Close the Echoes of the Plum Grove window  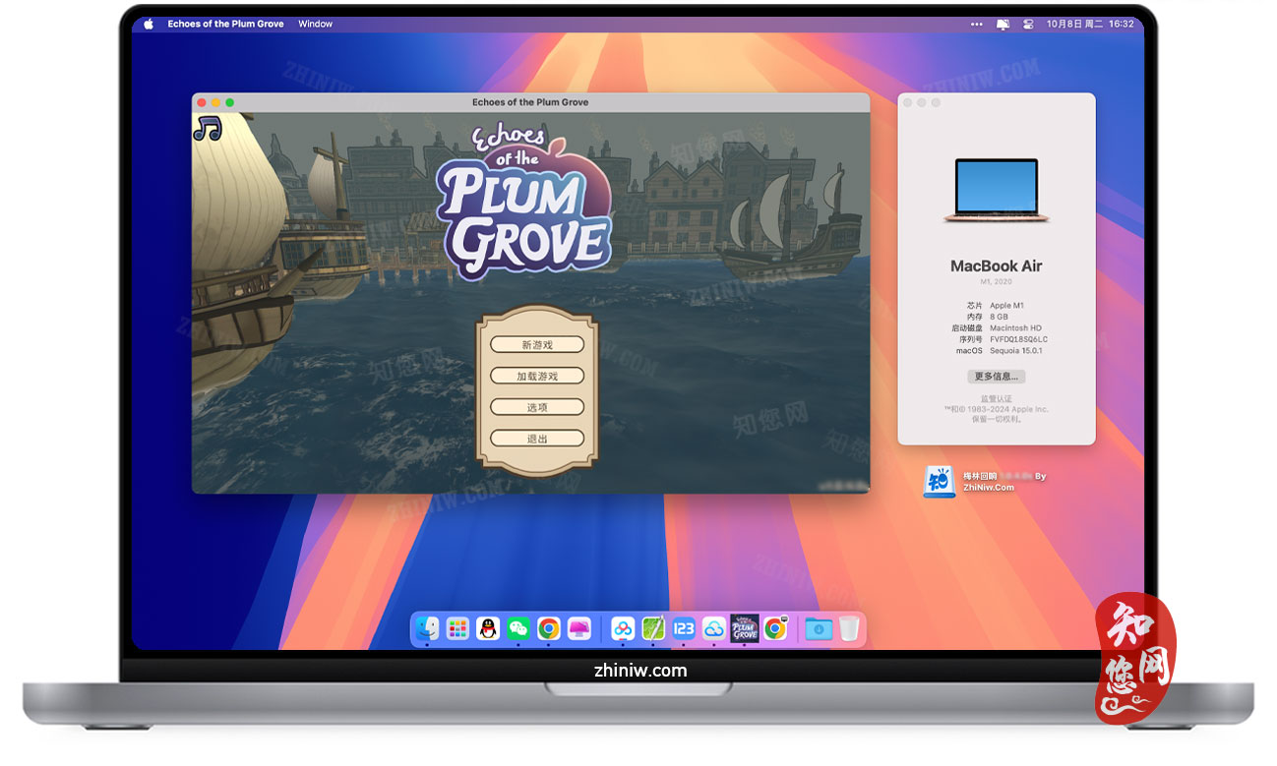202,102
